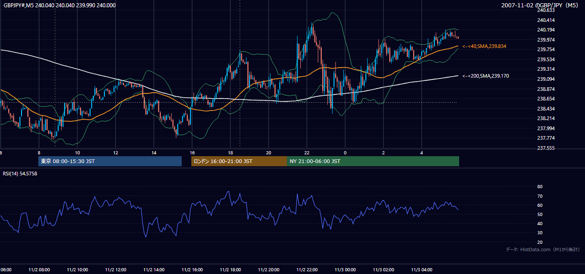585x274 pixels.
Task: Click the HistData.com data source credit
Action: tap(543, 249)
